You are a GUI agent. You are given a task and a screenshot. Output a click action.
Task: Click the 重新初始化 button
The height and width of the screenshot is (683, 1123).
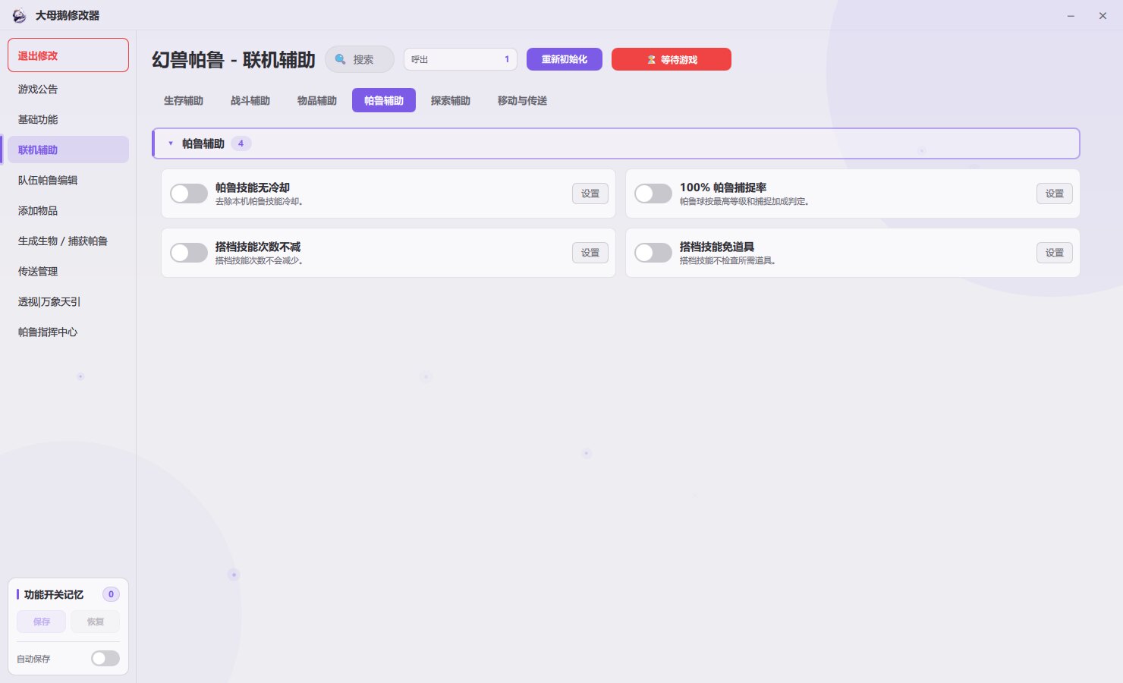(x=565, y=59)
